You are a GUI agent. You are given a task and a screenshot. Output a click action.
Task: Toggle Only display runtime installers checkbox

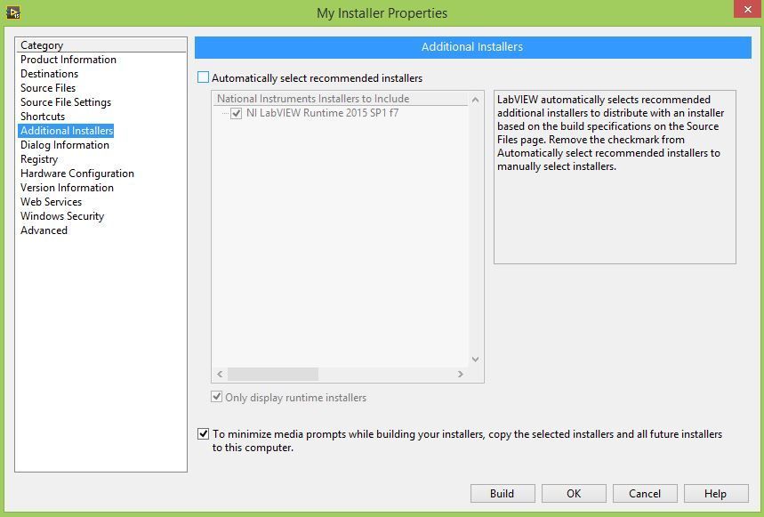click(x=217, y=397)
